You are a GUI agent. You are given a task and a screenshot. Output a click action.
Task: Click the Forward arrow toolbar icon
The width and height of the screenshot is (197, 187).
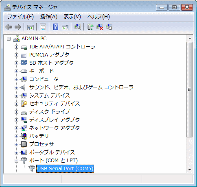(x=18, y=27)
